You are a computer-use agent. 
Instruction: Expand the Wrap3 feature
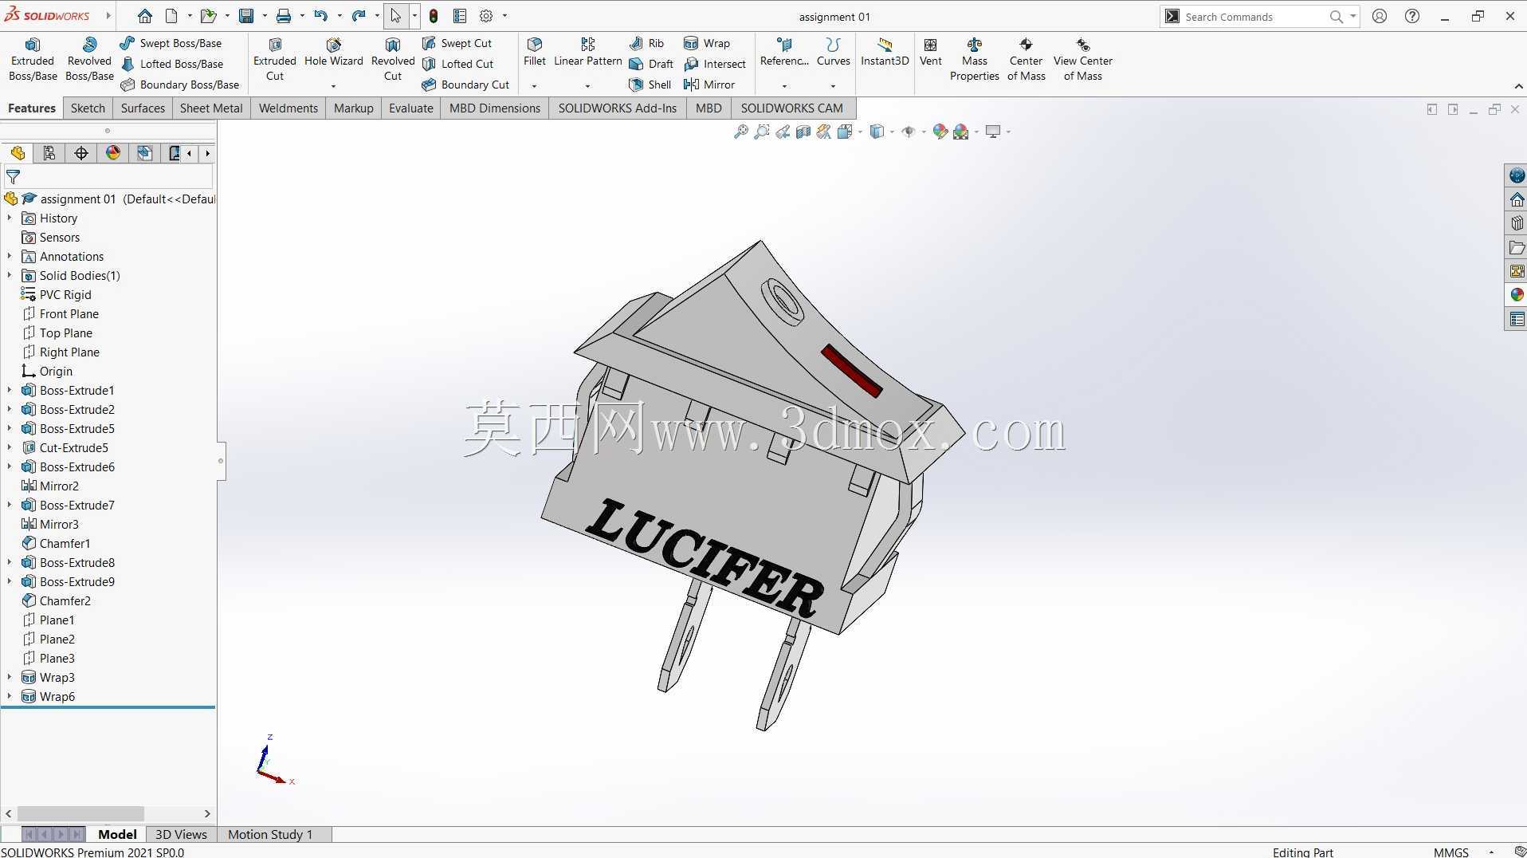click(x=10, y=677)
